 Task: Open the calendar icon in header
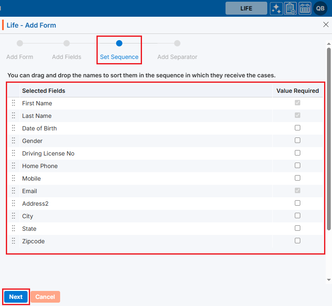coord(305,8)
